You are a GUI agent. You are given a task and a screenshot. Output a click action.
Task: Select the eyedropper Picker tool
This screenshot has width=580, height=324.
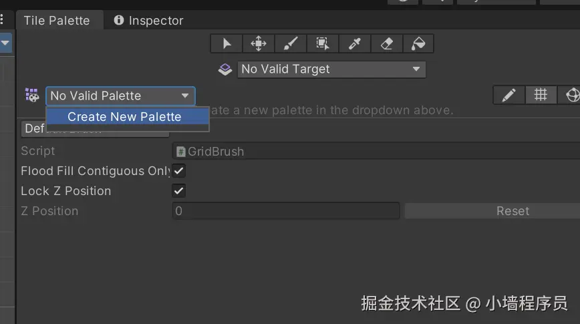click(x=355, y=44)
